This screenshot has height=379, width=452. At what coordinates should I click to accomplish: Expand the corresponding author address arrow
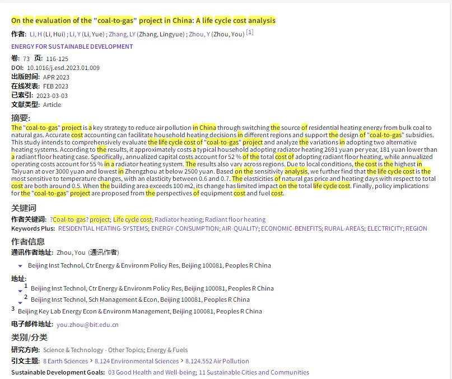pyautogui.click(x=21, y=266)
